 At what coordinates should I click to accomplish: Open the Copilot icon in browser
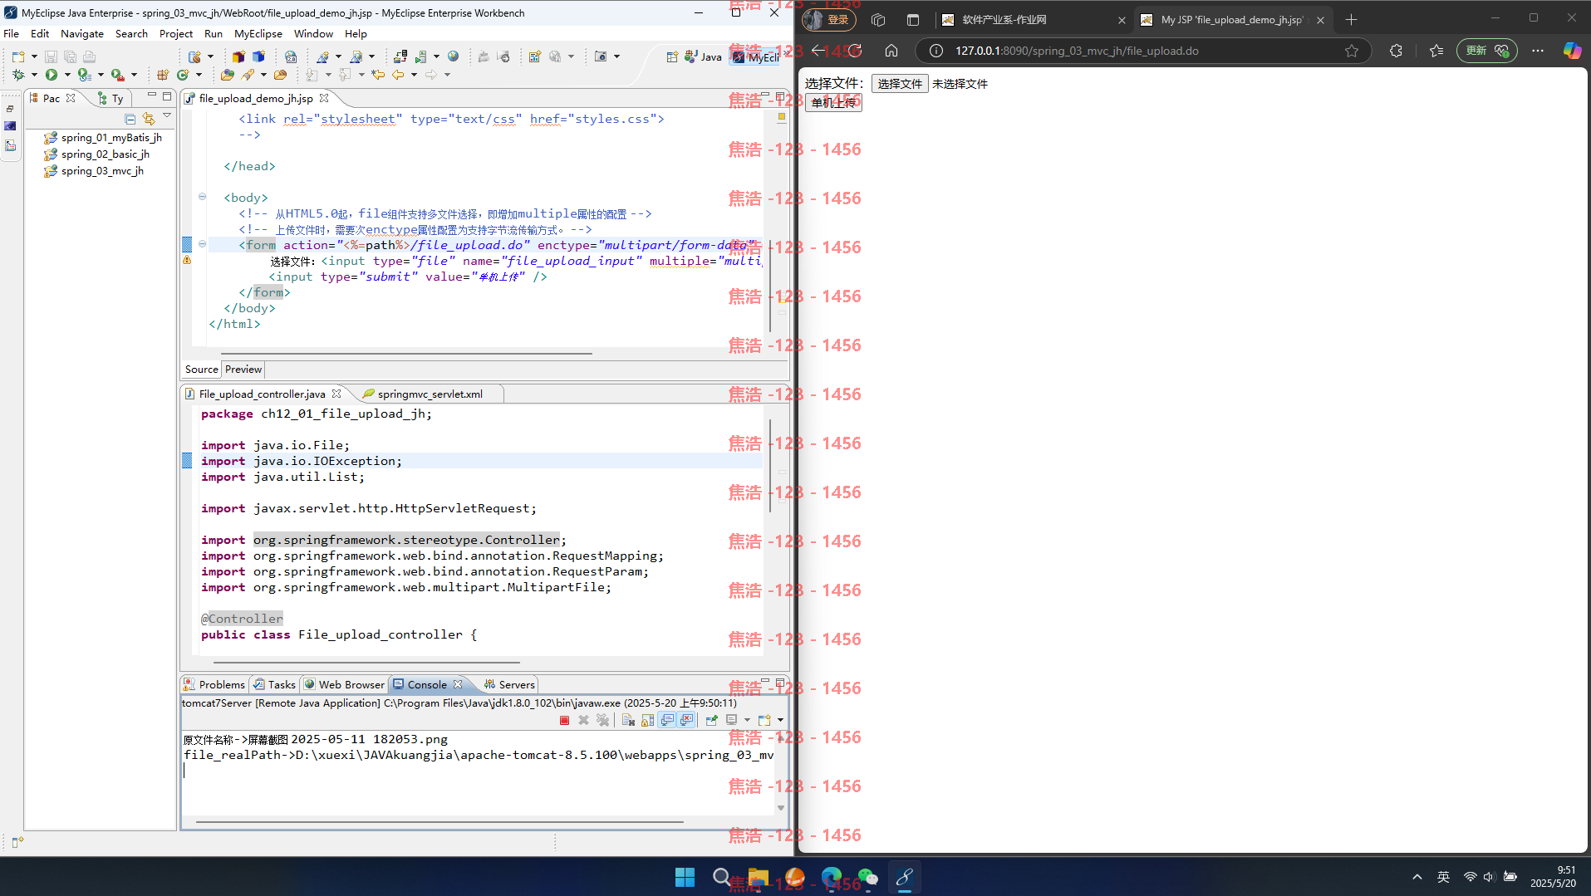pos(1572,51)
